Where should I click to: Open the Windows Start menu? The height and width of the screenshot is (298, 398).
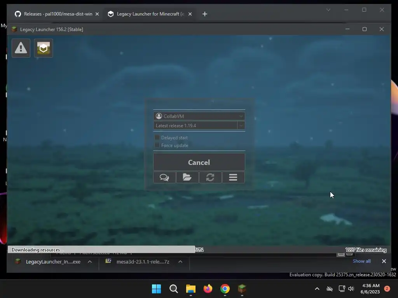point(156,289)
